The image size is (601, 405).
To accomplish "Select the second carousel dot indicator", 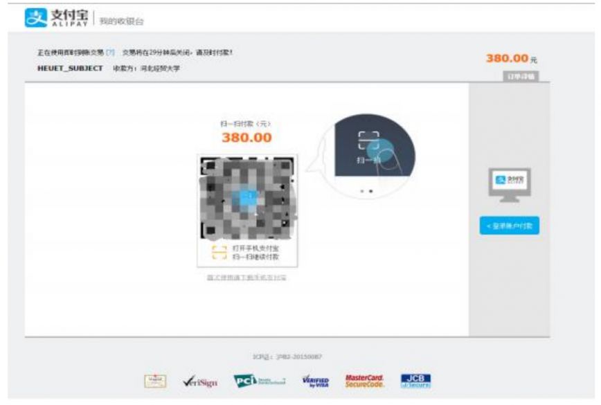I will click(370, 191).
